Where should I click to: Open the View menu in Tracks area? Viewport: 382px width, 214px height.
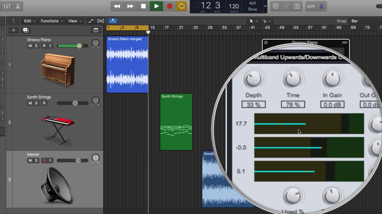click(x=75, y=21)
